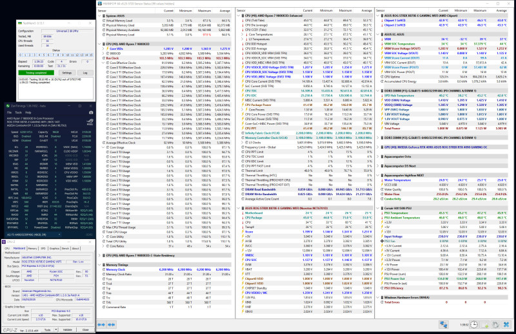Click the Manufacturer field in CPU-Z
Screen dimensions: 516x334
point(55,257)
